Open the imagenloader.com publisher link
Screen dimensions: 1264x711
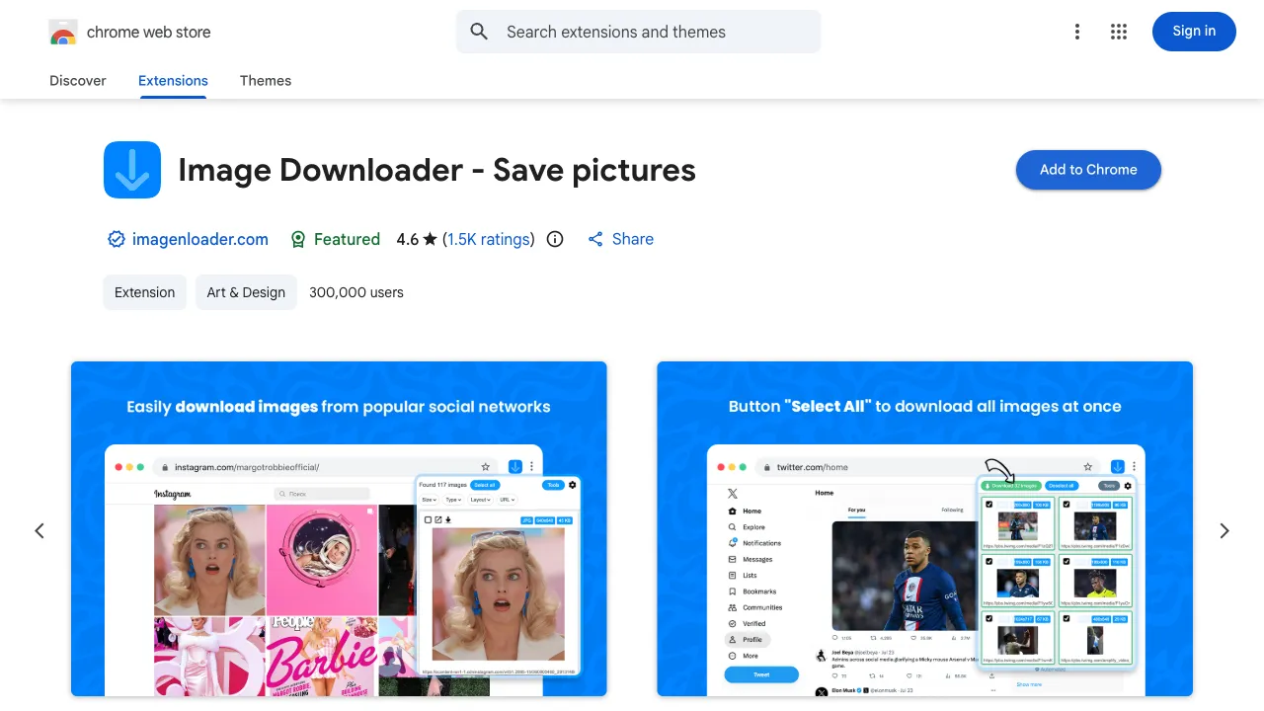tap(200, 239)
